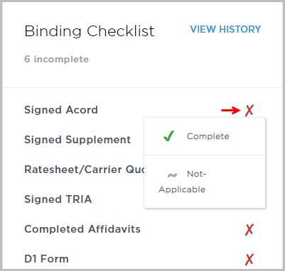The image size is (285, 271).
Task: Click the red X beside Signed Acord
Action: point(249,111)
